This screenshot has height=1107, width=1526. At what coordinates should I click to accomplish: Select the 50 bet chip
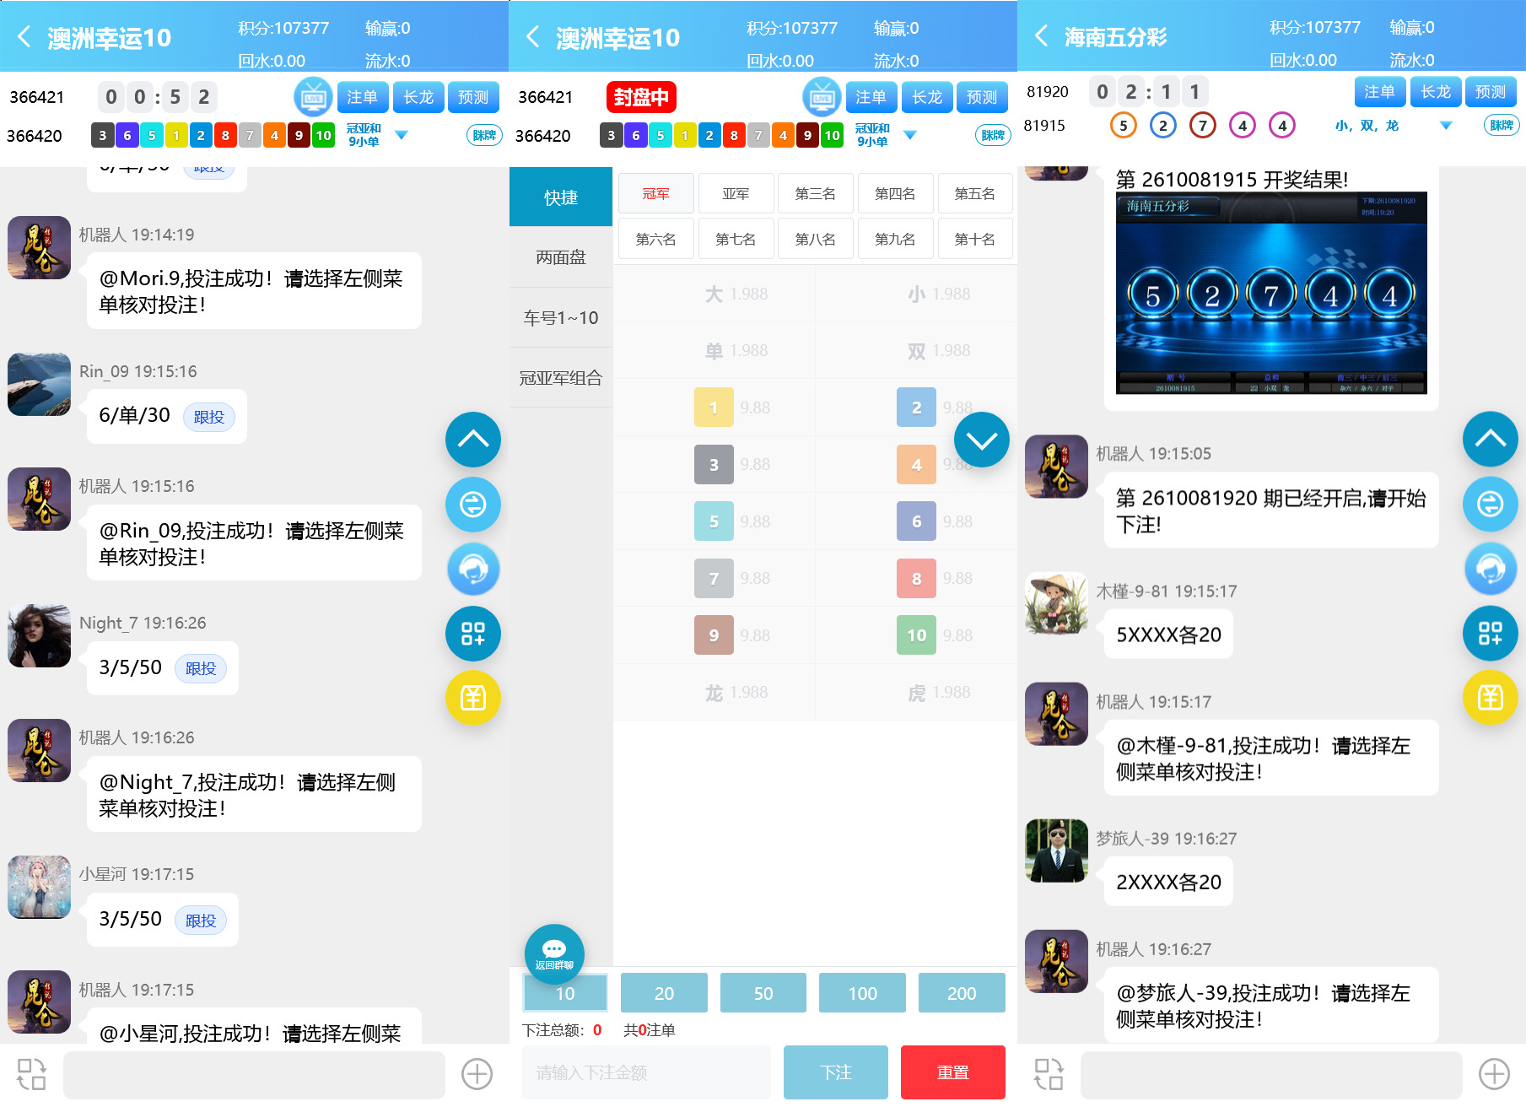tap(763, 993)
